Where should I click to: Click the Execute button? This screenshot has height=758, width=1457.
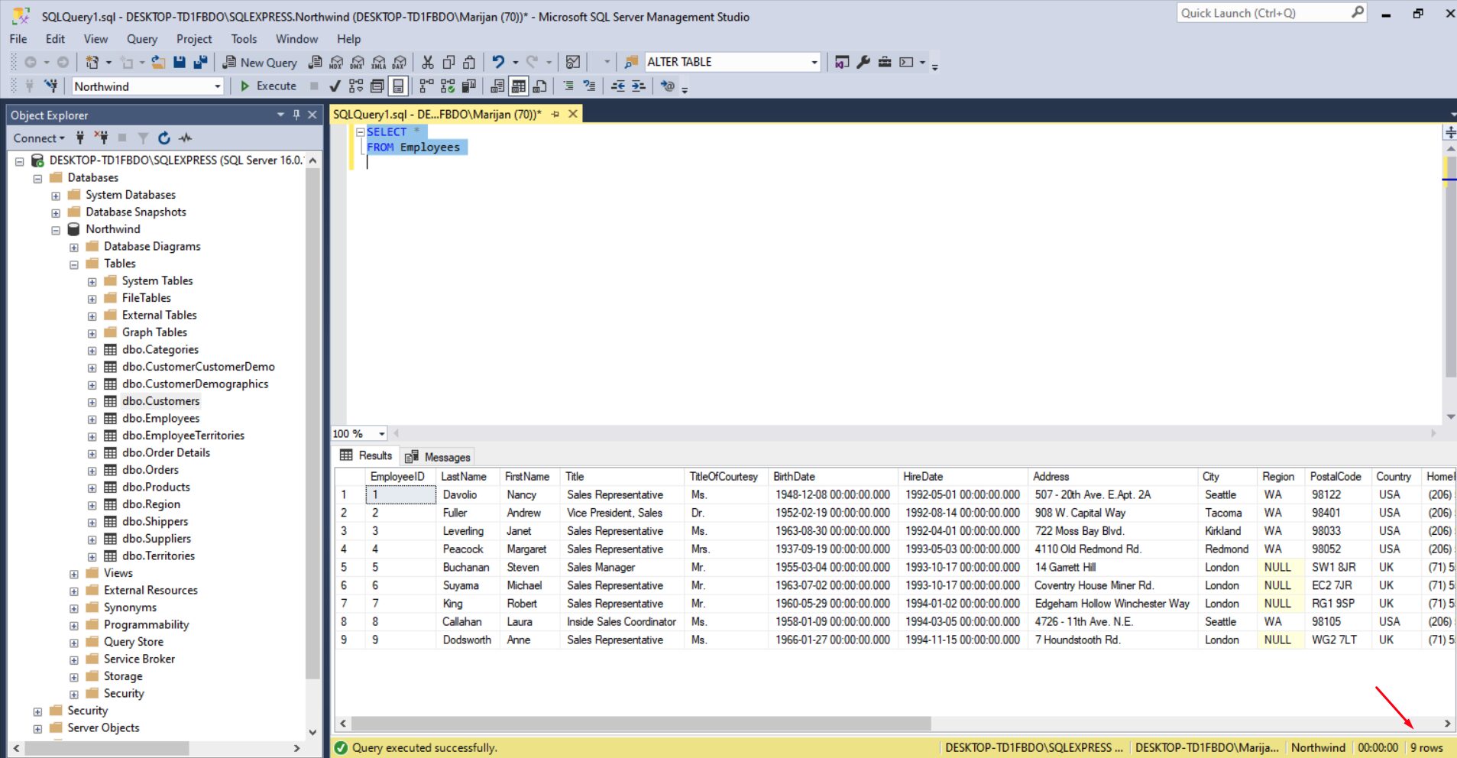click(268, 86)
